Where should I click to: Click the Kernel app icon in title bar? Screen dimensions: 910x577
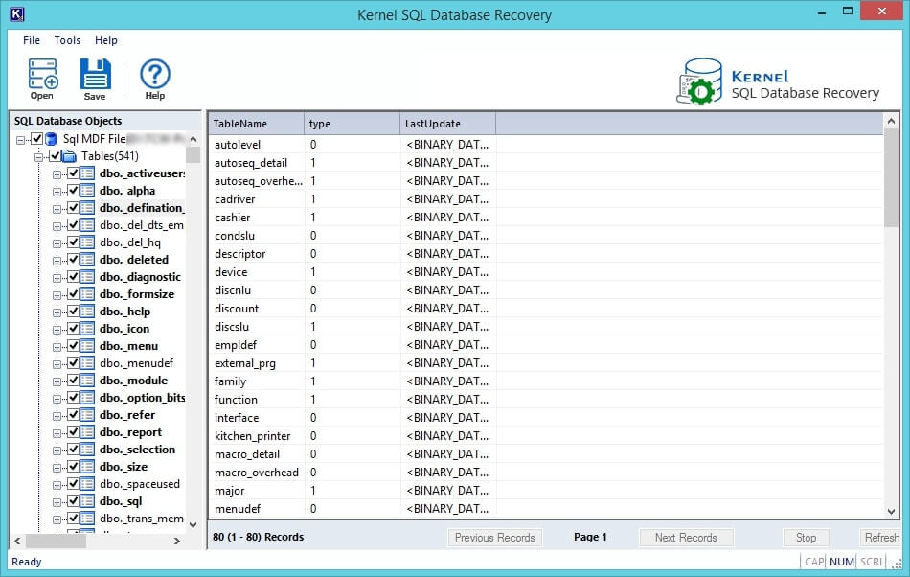[x=15, y=14]
